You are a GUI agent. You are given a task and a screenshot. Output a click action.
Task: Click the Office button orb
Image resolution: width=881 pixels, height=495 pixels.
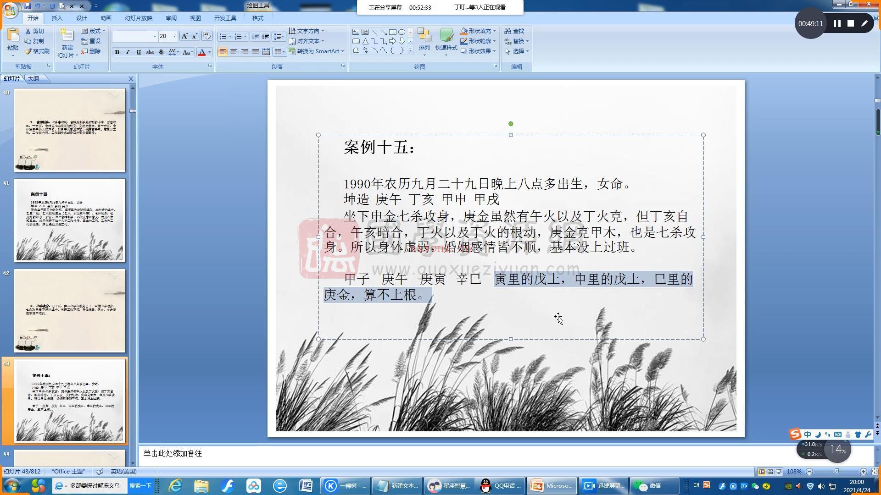click(x=10, y=10)
